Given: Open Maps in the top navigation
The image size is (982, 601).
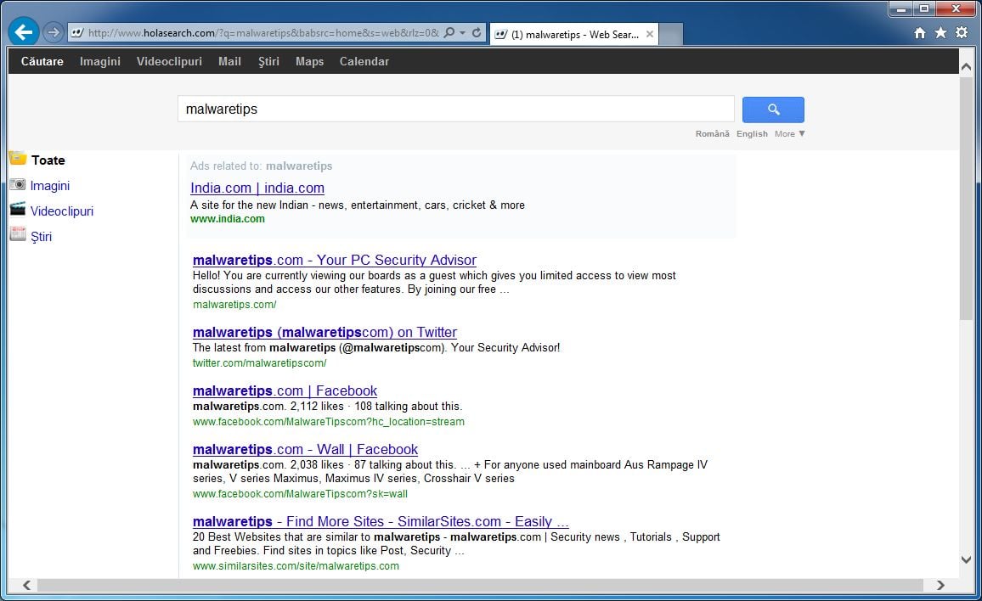Looking at the screenshot, I should coord(309,61).
